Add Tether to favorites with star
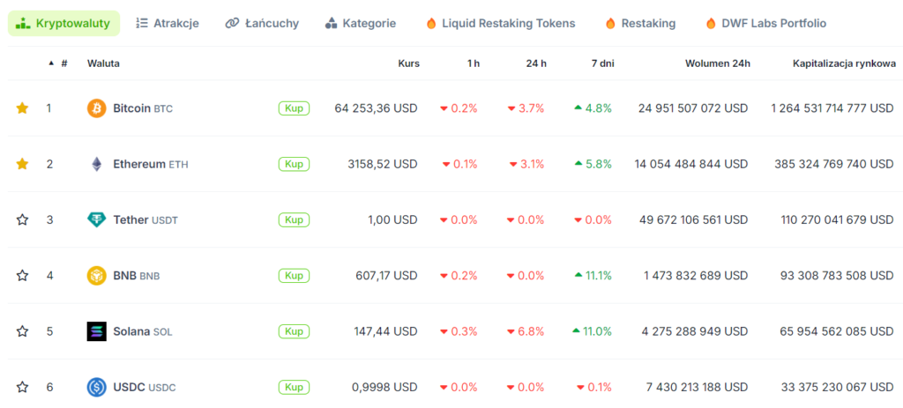 (x=22, y=219)
